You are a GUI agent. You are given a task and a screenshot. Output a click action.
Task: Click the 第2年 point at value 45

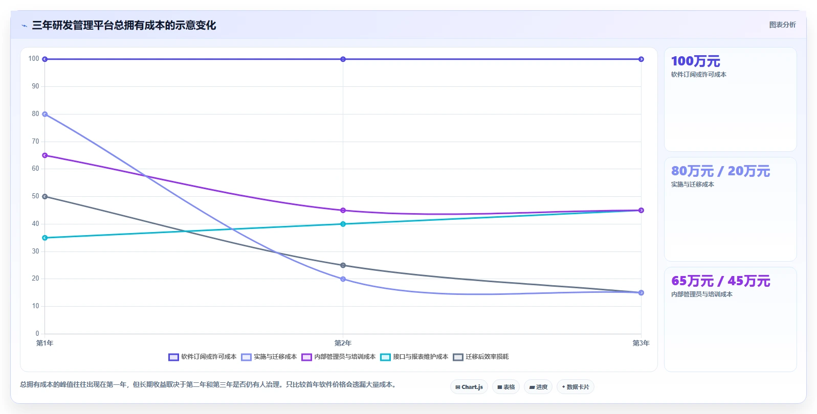tap(343, 210)
